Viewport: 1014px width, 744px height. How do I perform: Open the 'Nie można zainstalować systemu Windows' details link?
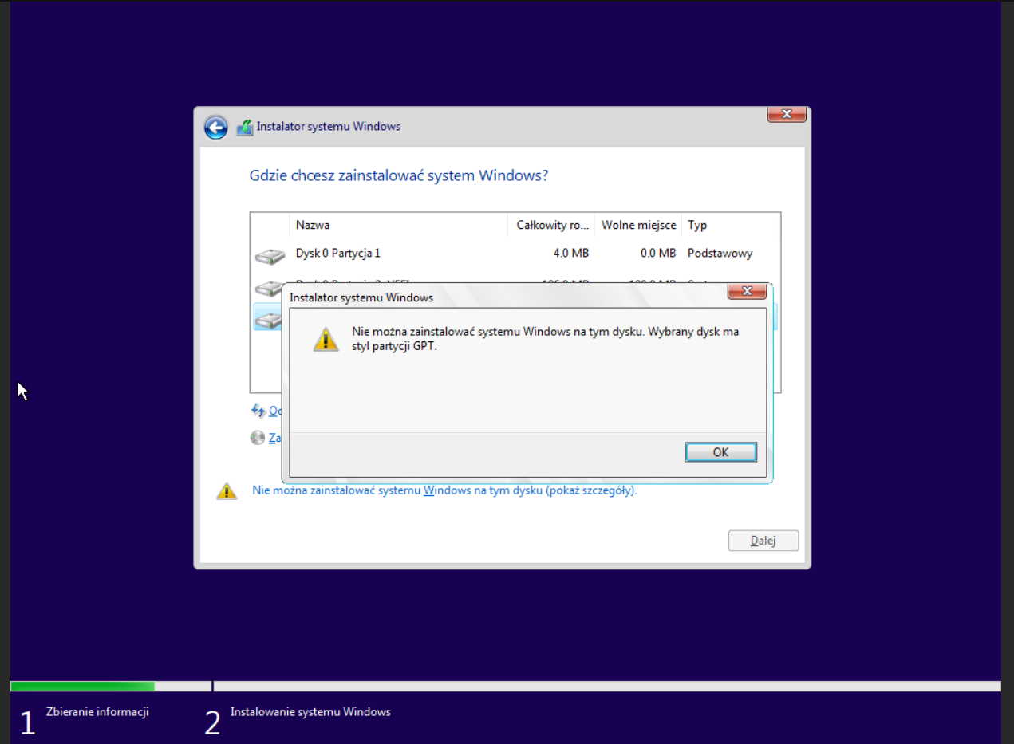444,490
